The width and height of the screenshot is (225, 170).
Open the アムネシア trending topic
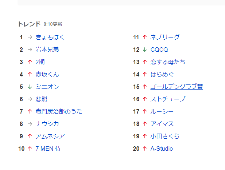[x=50, y=136]
